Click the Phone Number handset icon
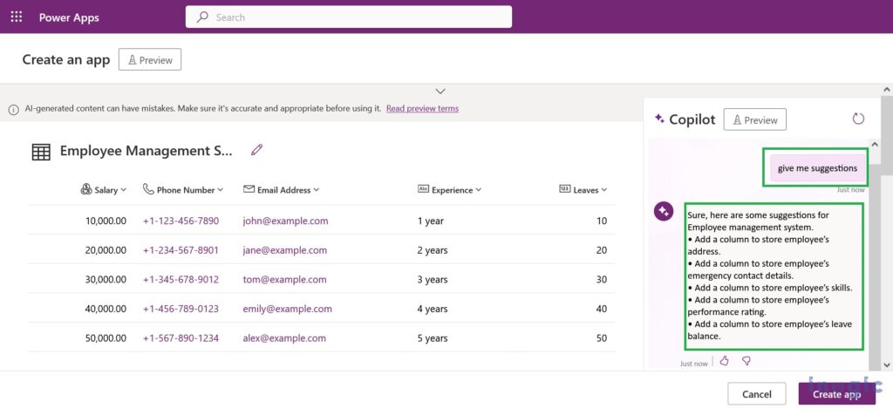 coord(148,189)
